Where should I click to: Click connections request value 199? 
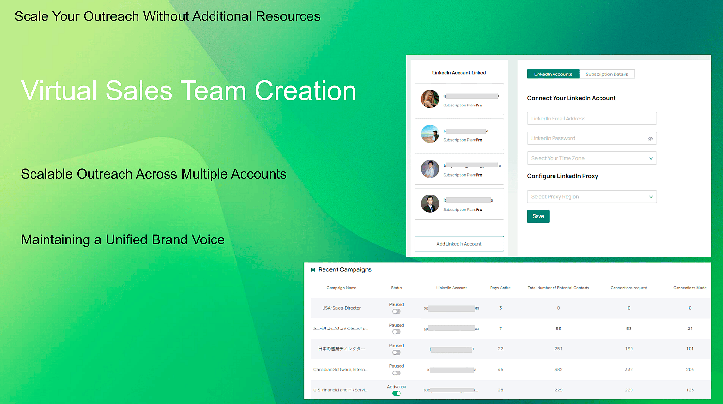[629, 349]
